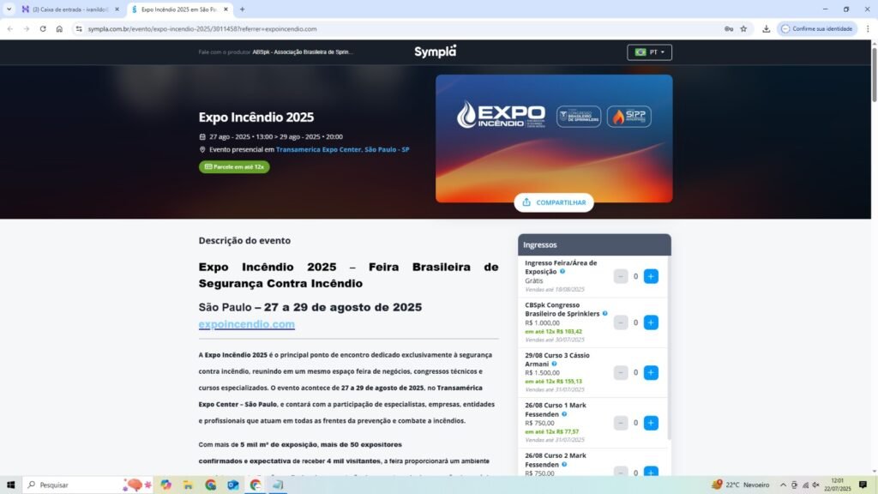This screenshot has width=878, height=494.
Task: Open the taskbar clock showing 12:01
Action: click(x=837, y=485)
